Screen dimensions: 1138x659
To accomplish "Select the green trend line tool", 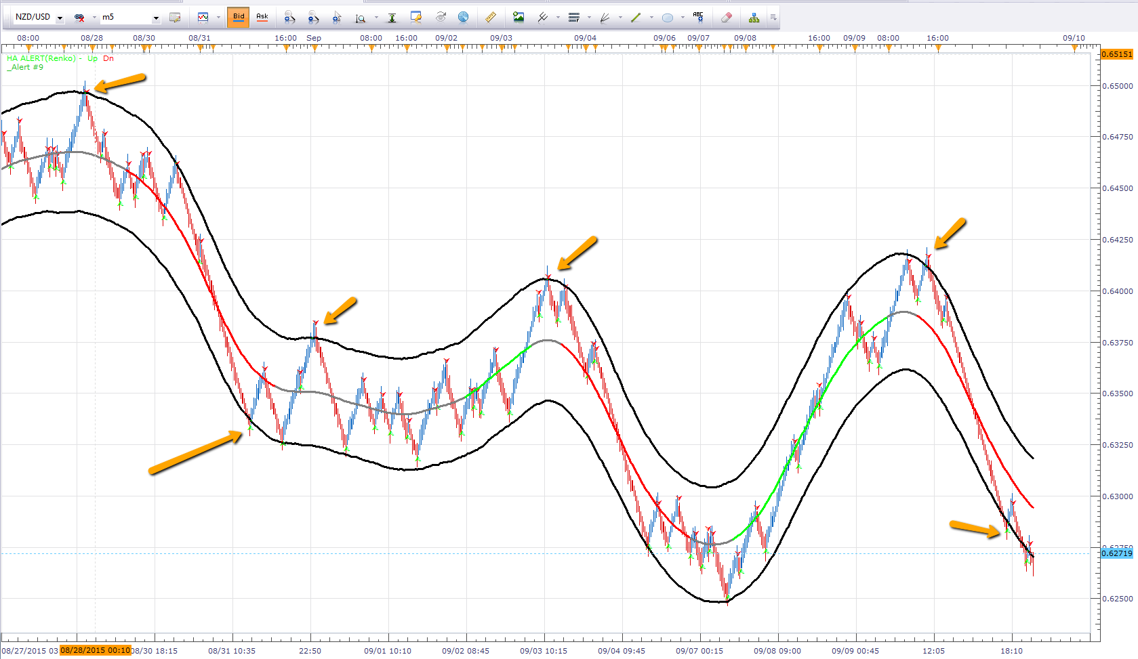I will 635,18.
